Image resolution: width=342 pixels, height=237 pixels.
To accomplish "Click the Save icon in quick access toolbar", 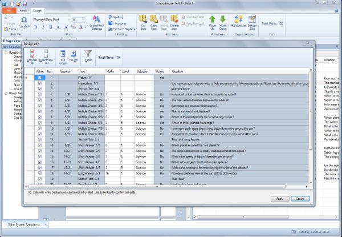I will tap(25, 4).
